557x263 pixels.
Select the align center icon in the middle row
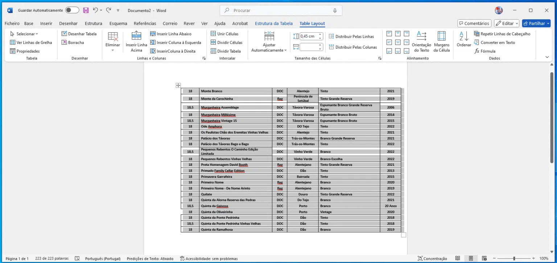click(x=398, y=42)
